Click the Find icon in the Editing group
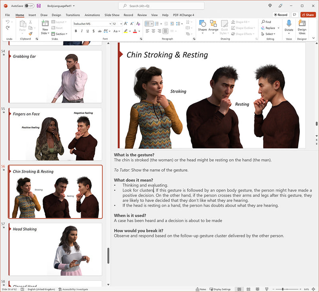 click(263, 22)
